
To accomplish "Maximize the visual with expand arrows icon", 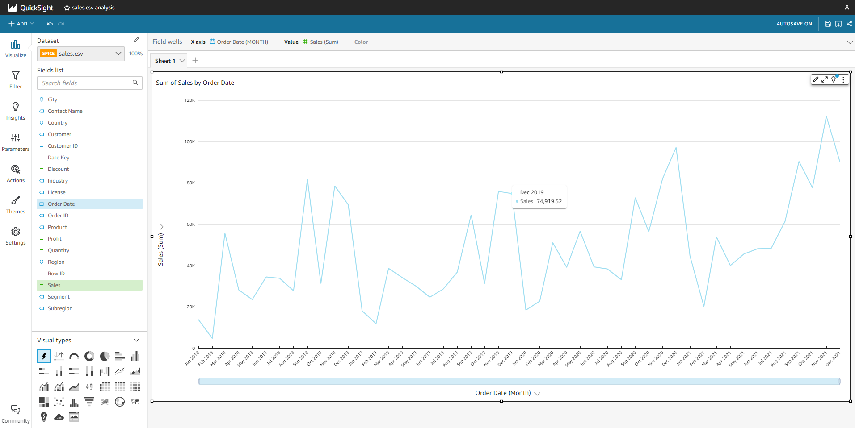I will (x=825, y=79).
